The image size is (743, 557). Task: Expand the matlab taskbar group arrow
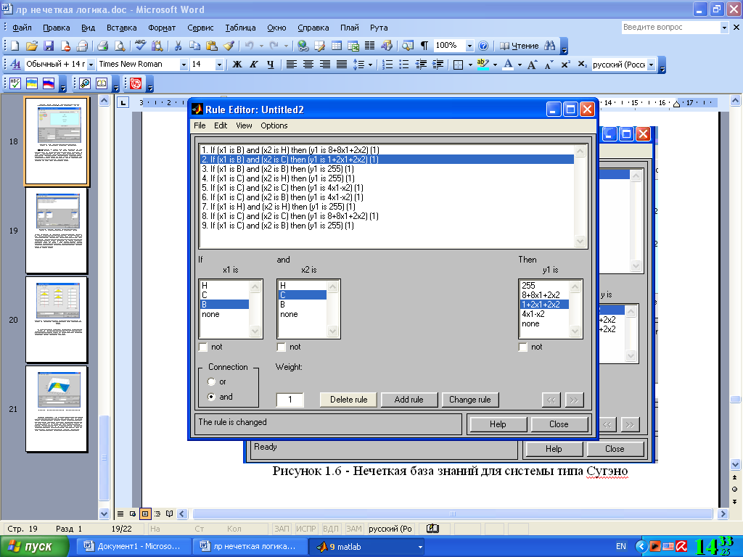[420, 547]
